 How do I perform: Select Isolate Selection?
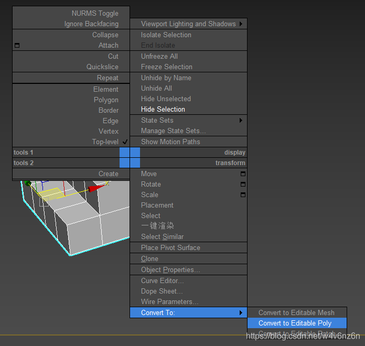click(166, 35)
